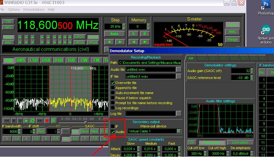The image size is (274, 157).
Task: Click the Audio file name field untitled.wav
Action: pos(151,70)
